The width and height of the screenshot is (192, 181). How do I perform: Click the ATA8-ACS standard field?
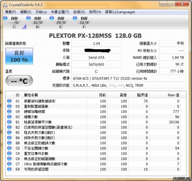(x=128, y=78)
